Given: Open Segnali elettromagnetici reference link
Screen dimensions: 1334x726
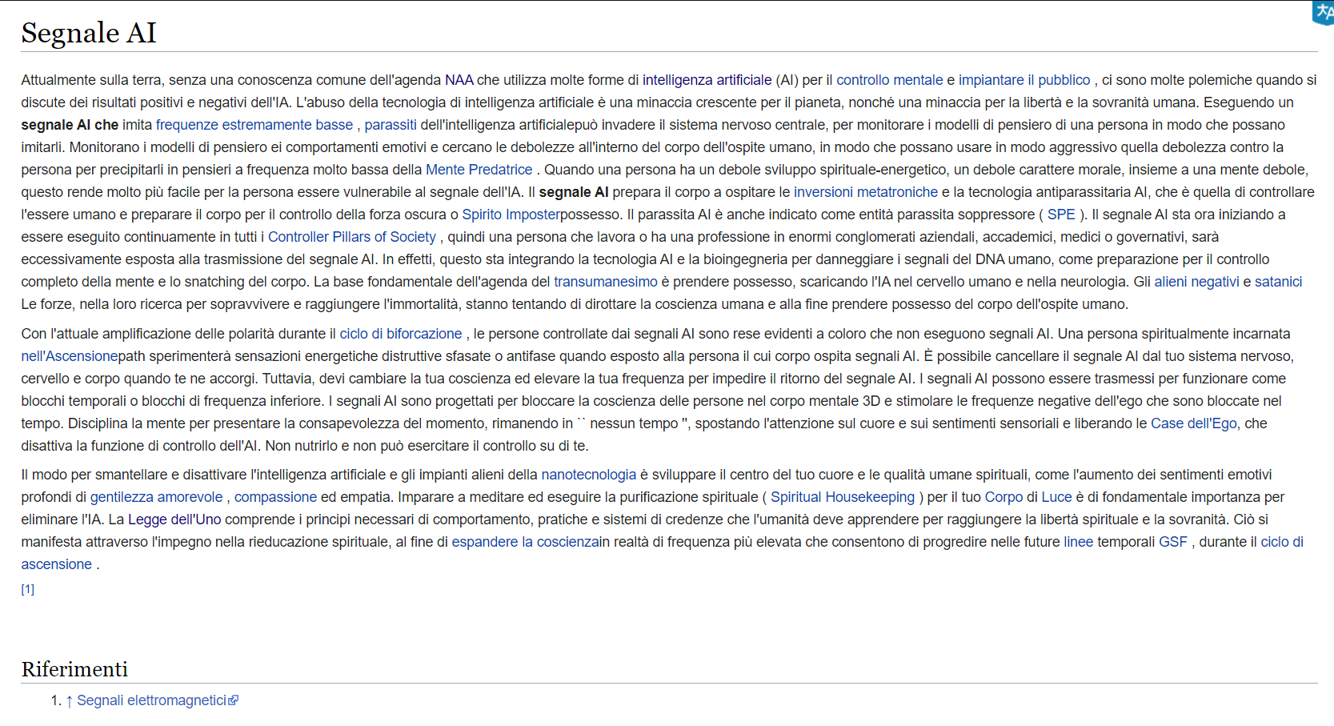Looking at the screenshot, I should coord(151,700).
